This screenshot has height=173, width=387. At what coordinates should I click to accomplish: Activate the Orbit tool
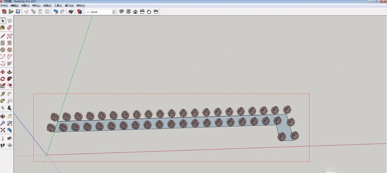point(3,116)
